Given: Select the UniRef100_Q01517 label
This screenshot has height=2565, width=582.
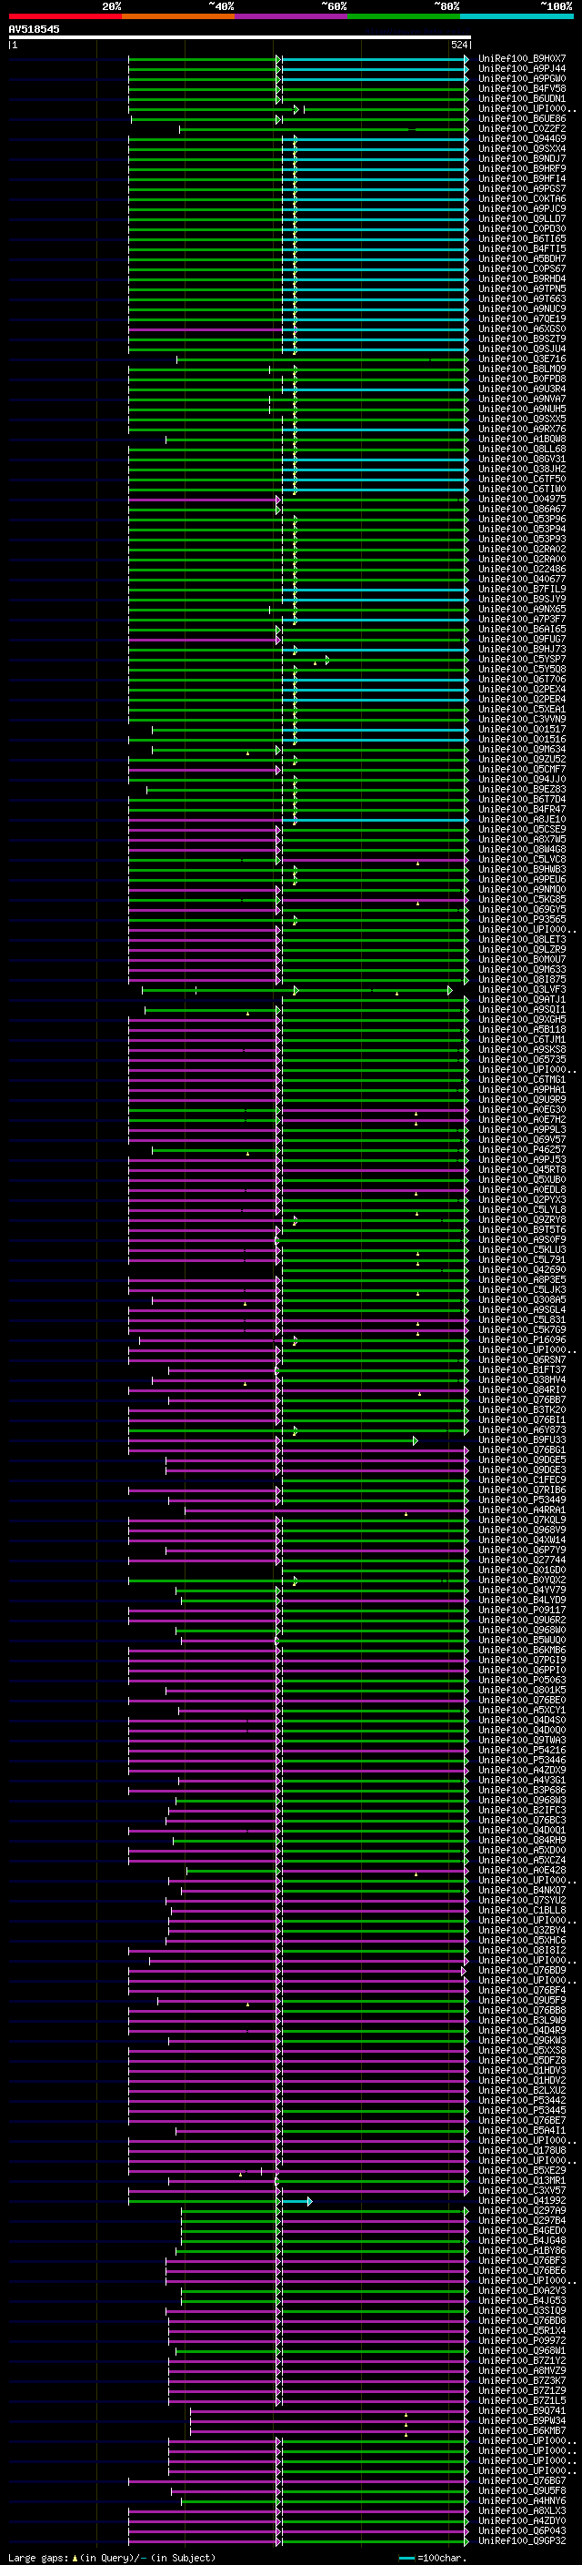Looking at the screenshot, I should [x=522, y=729].
